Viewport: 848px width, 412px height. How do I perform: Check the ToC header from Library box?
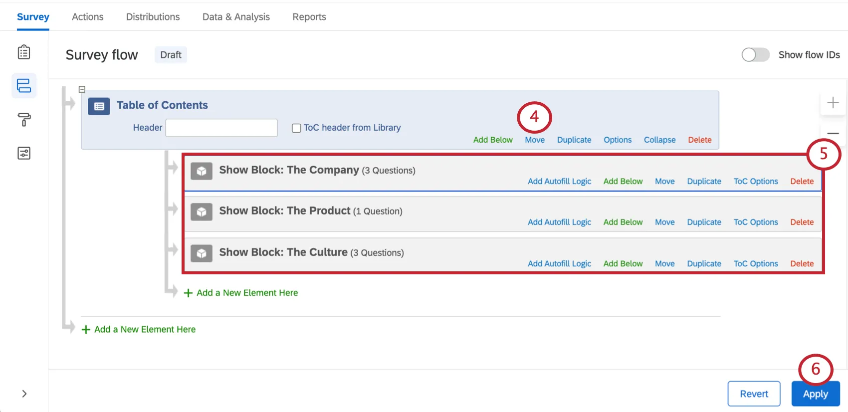point(296,128)
